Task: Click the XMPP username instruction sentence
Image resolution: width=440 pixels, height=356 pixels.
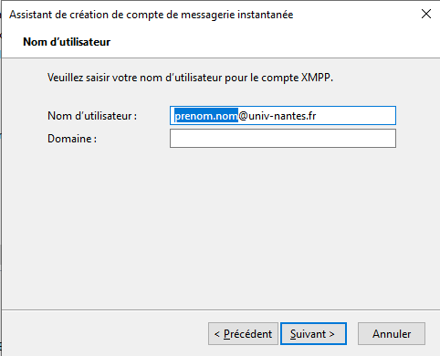Action: click(190, 78)
